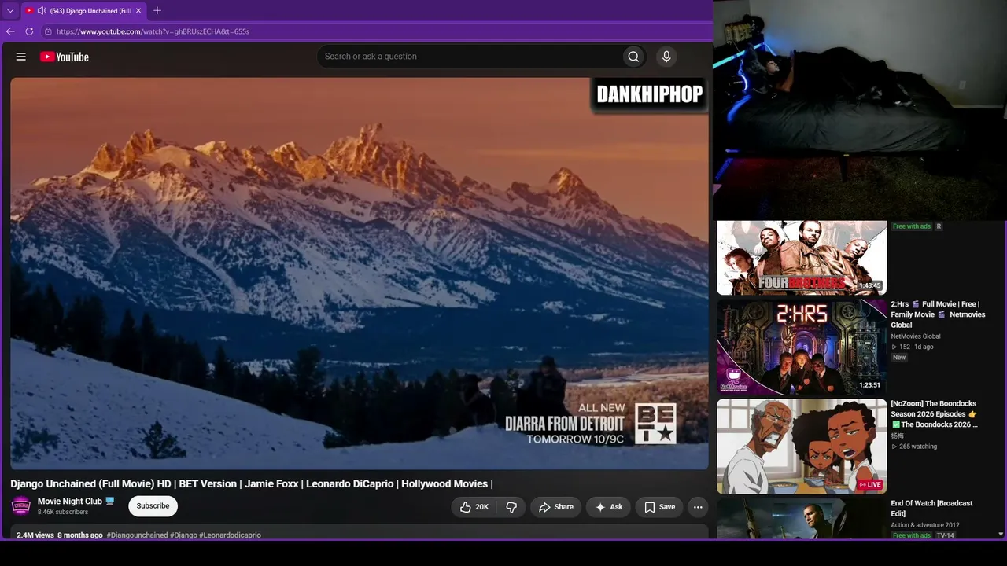Open more actions three-dot menu
The width and height of the screenshot is (1007, 566).
click(698, 507)
